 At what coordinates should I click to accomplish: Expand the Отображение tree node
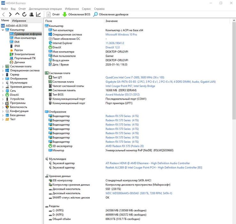(x=3, y=79)
